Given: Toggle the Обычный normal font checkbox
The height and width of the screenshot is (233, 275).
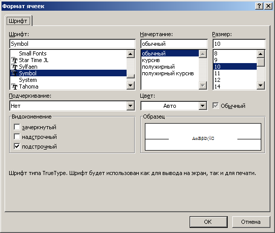Looking at the screenshot, I should coord(216,106).
